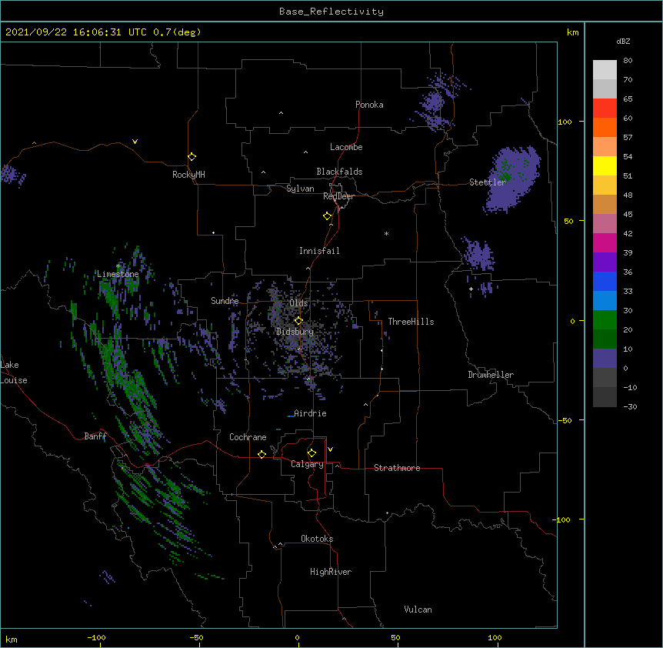Click the Base_Reflectivity title text
Viewport: 663px width, 648px height.
(x=331, y=12)
